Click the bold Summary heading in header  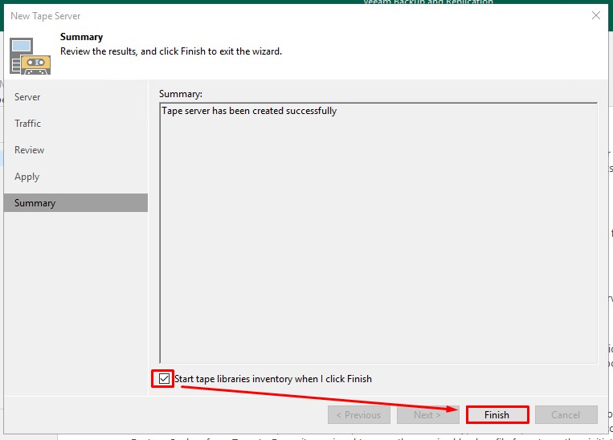point(81,37)
